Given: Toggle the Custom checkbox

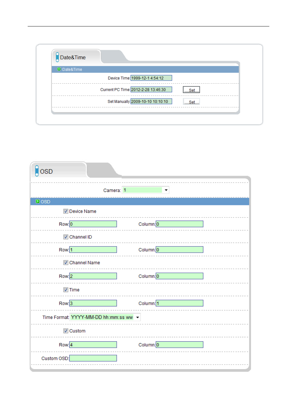Looking at the screenshot, I should coord(66,331).
